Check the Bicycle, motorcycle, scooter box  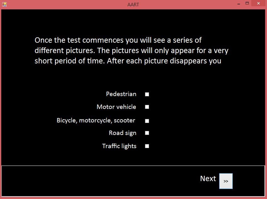pos(147,121)
